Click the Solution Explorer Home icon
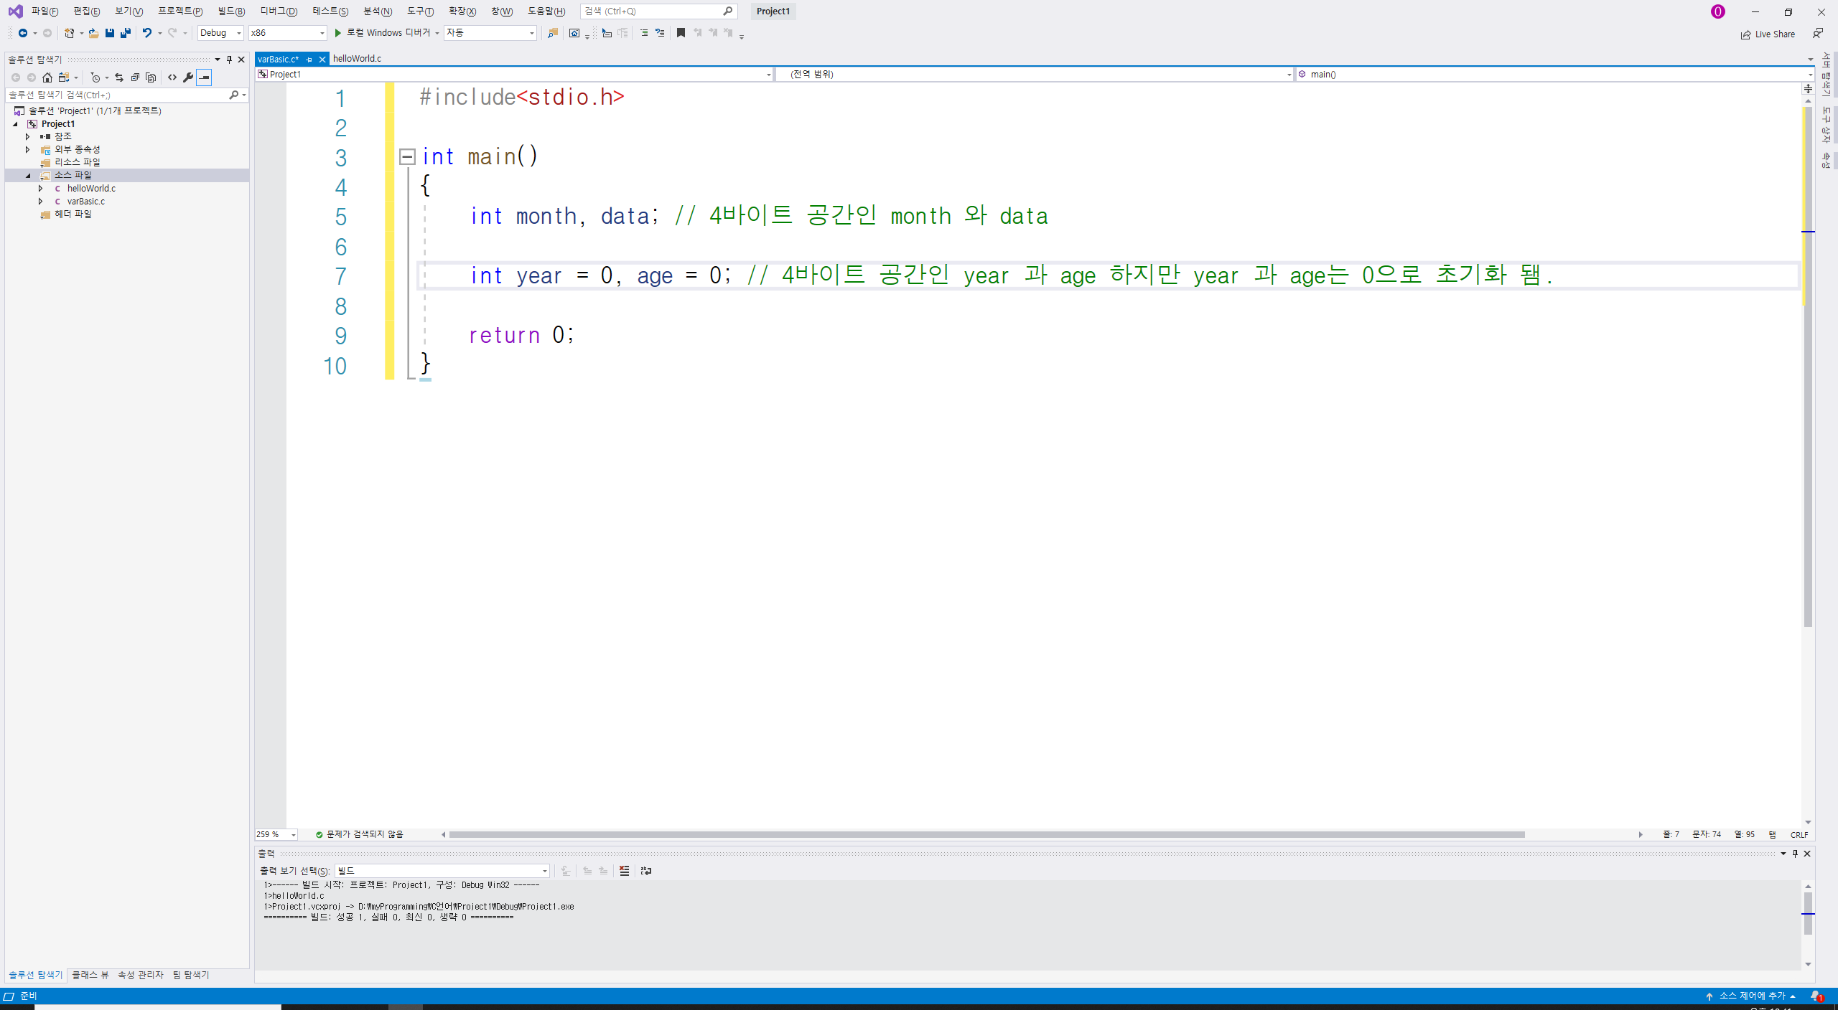Screen dimensions: 1838x1010 pos(47,77)
